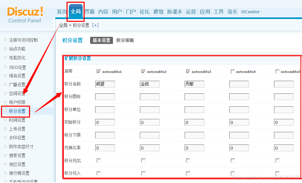Click the 积分名称 field containing 贡献

pyautogui.click(x=194, y=84)
